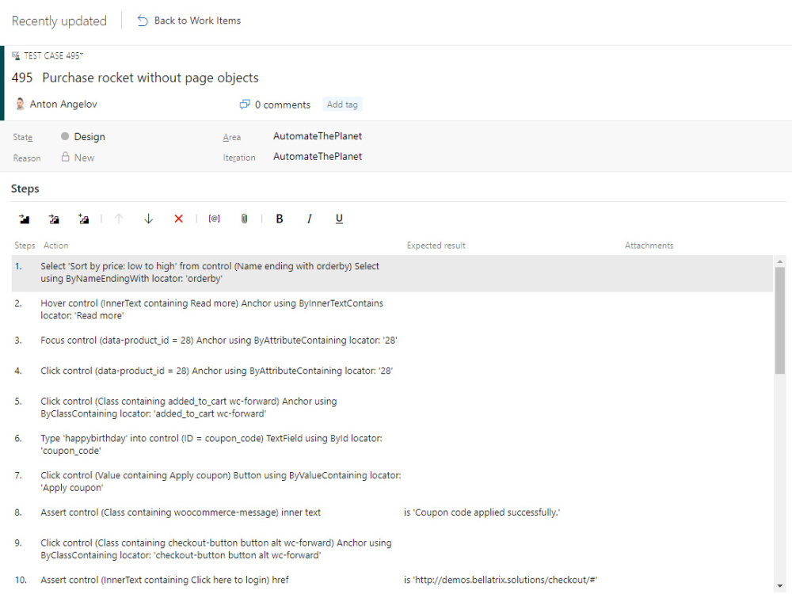Click the Attachments column header
Viewport: 792px width, 594px height.
point(649,246)
